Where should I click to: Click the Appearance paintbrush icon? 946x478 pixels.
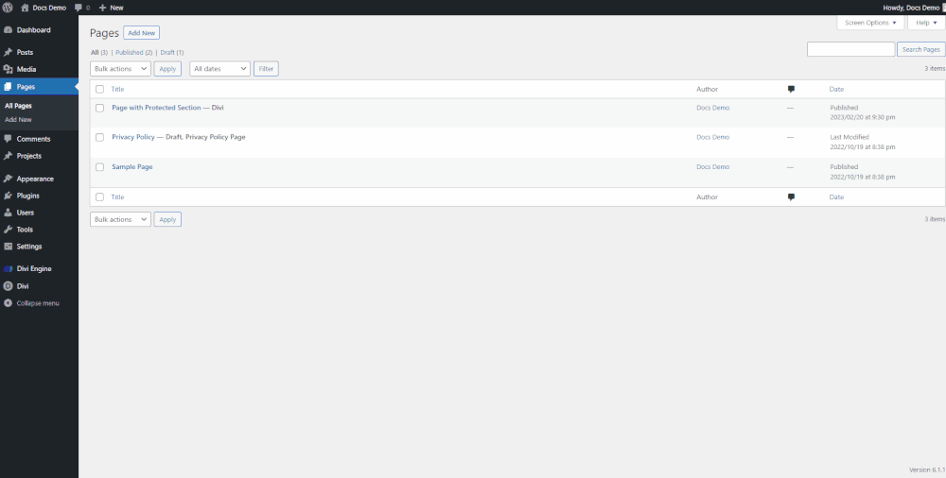coord(9,179)
